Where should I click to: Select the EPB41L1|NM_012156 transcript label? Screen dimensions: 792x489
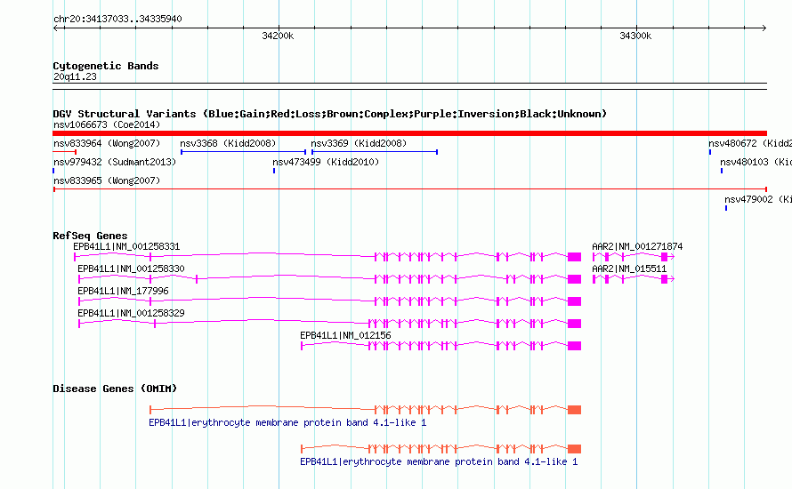(x=345, y=335)
